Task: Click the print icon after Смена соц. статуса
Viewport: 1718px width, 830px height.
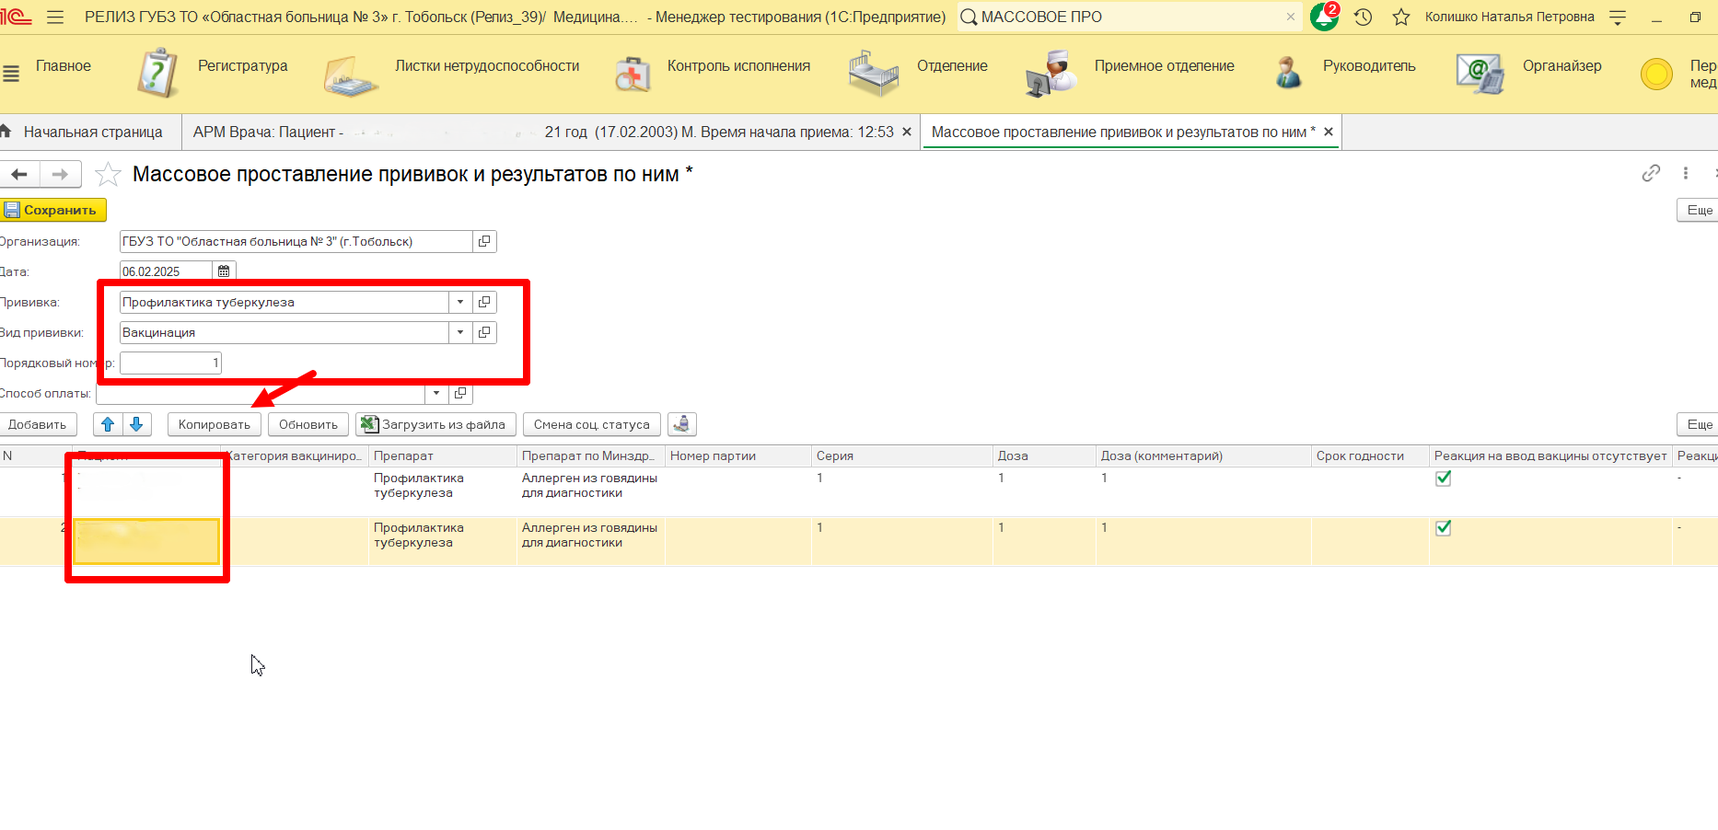Action: pyautogui.click(x=681, y=424)
